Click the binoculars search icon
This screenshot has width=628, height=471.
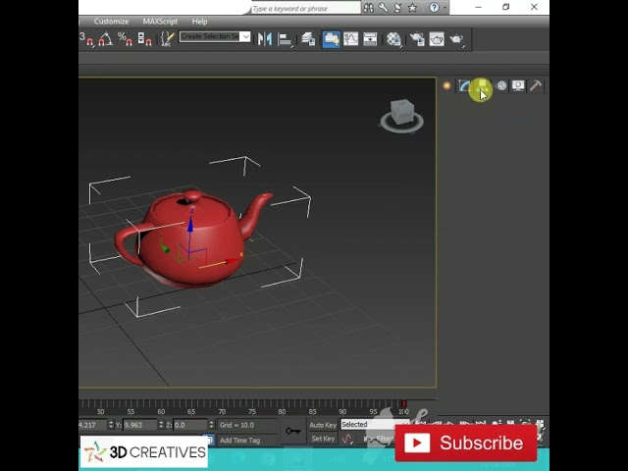click(x=369, y=8)
